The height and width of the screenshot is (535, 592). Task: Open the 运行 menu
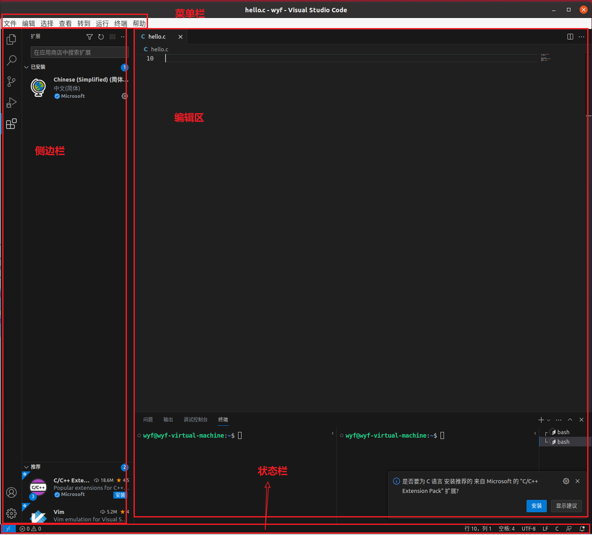[102, 24]
